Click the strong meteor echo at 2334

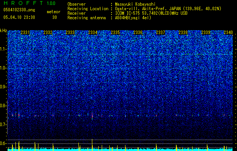pyautogui.click(x=92, y=116)
